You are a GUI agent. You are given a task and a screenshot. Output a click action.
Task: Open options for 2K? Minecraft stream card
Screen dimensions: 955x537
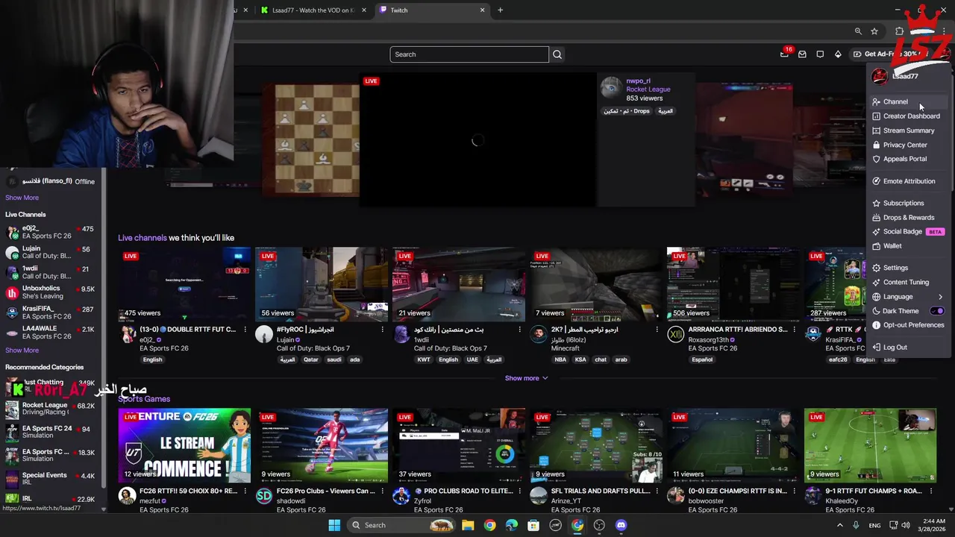(657, 330)
